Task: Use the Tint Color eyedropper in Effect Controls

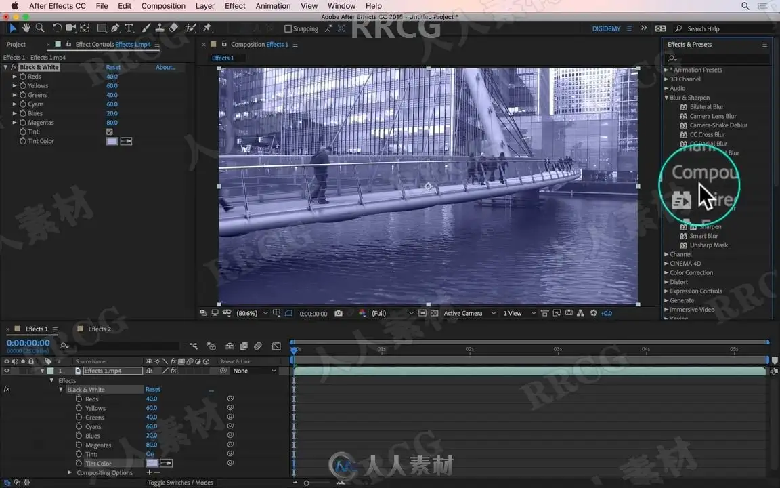Action: click(126, 141)
